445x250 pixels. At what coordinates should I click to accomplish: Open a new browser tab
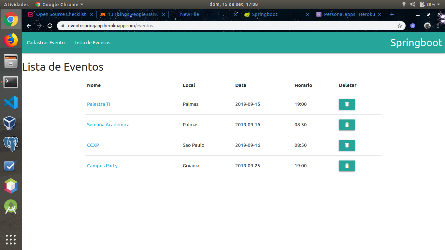pos(392,14)
